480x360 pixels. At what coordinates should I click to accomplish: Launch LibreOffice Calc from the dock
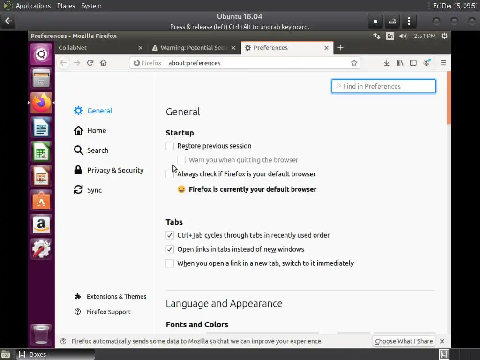[41, 151]
